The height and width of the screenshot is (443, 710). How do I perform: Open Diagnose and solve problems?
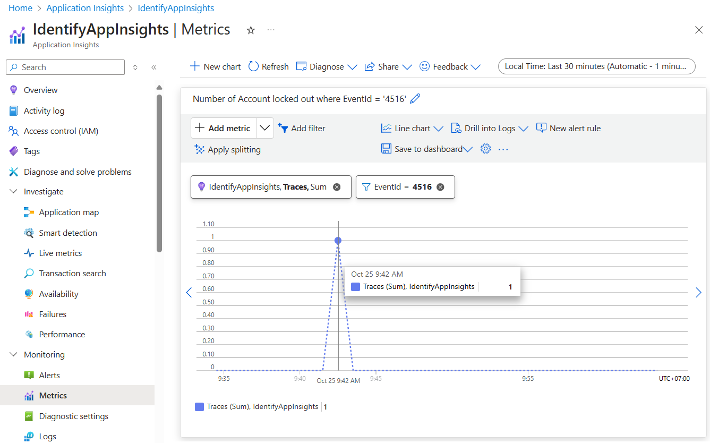(x=78, y=172)
